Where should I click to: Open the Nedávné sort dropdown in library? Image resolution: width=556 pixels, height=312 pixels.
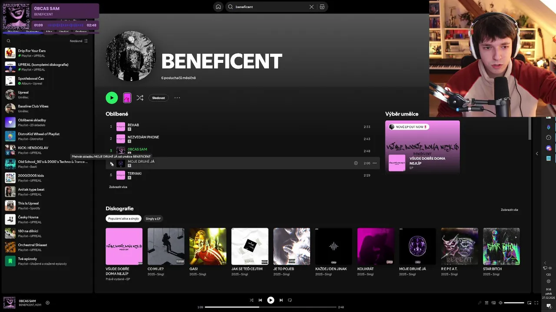point(79,41)
